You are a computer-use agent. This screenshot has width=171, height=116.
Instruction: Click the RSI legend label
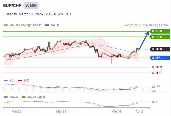12,81
